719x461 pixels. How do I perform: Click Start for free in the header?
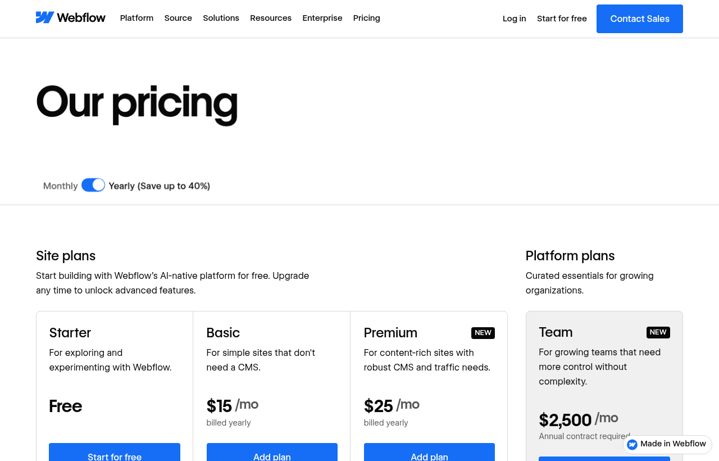click(x=562, y=19)
